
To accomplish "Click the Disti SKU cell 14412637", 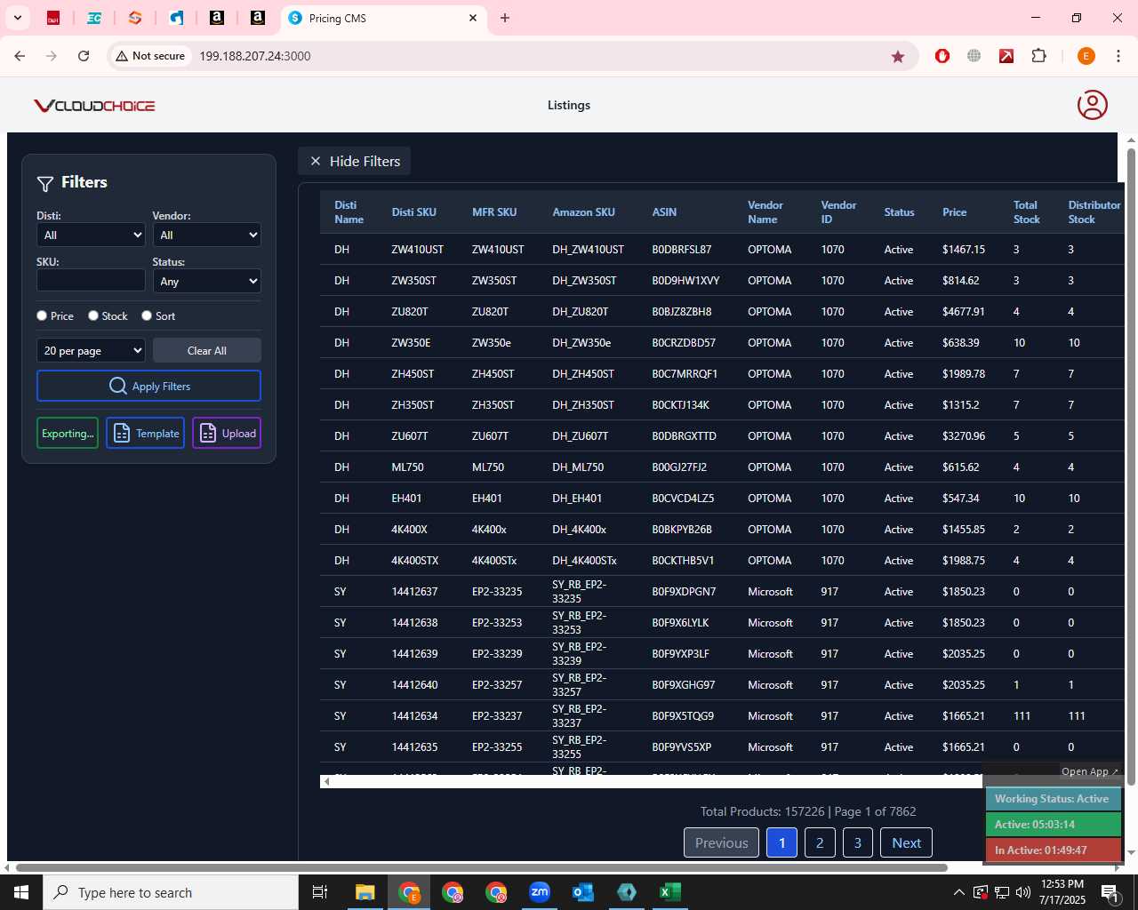I will [x=414, y=592].
